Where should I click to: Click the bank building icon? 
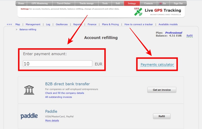29,90
